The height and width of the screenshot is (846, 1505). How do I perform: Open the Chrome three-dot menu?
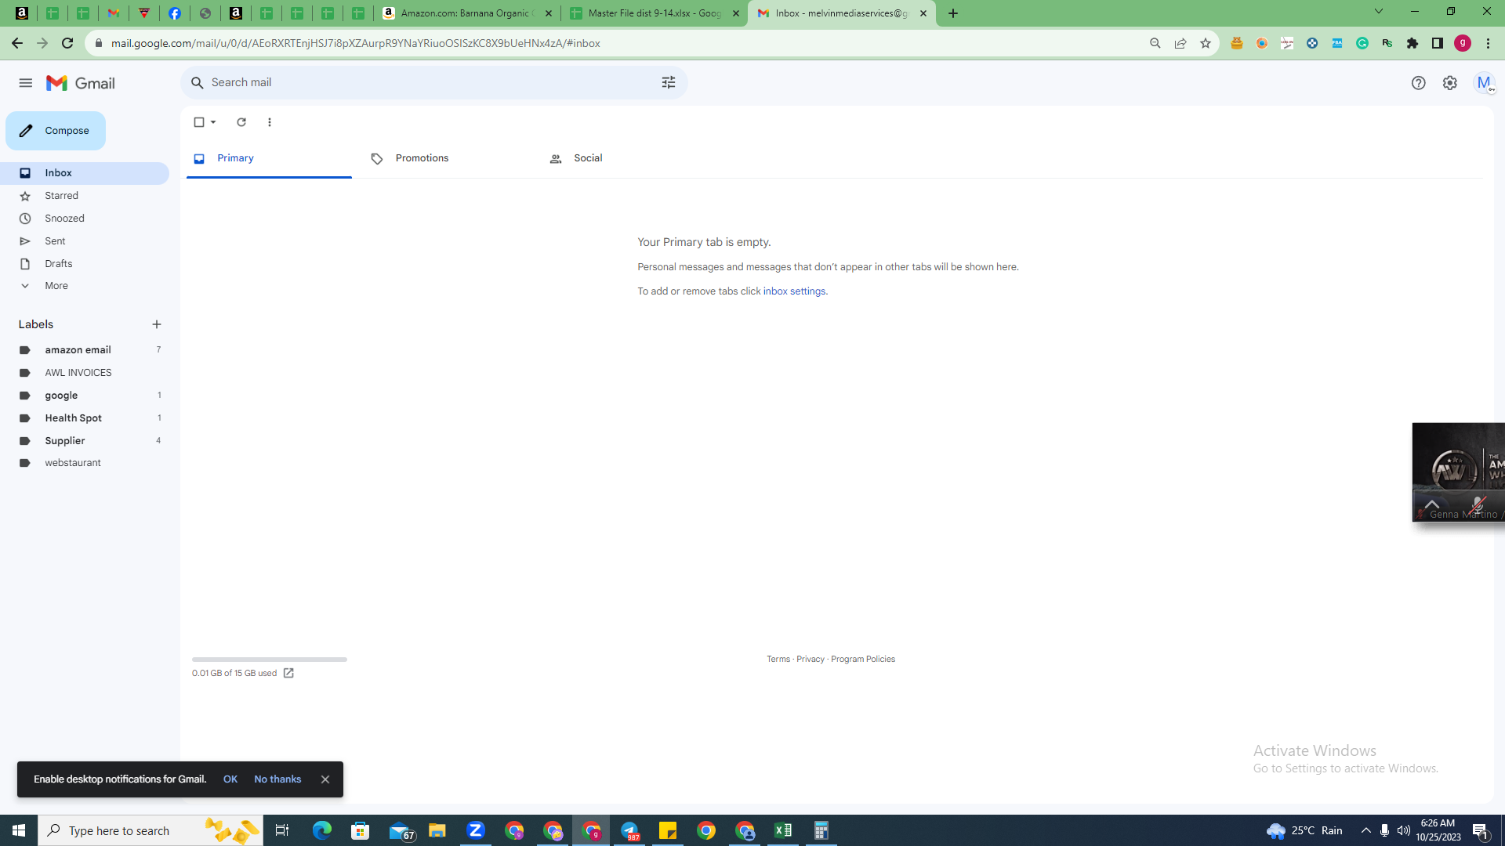point(1488,43)
